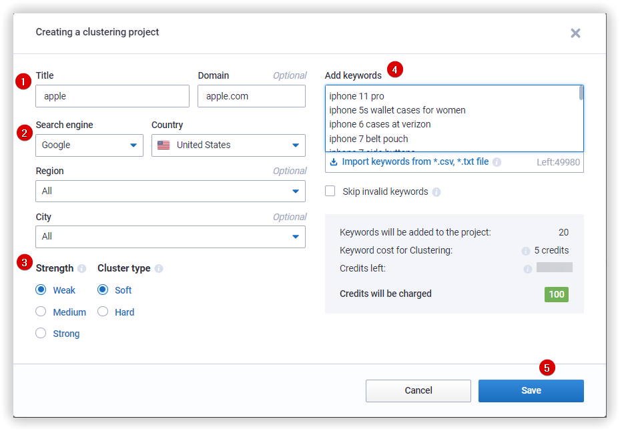Select Medium strength option

click(x=41, y=312)
